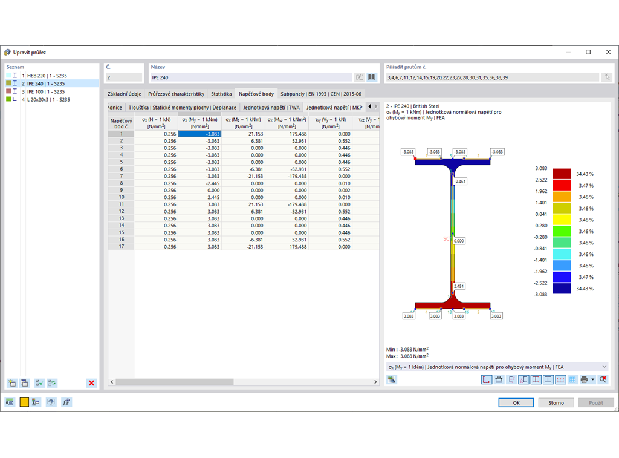Select the Jednotková napětí | MKP sub-tab
Screen dimensions: 619x458
334,108
